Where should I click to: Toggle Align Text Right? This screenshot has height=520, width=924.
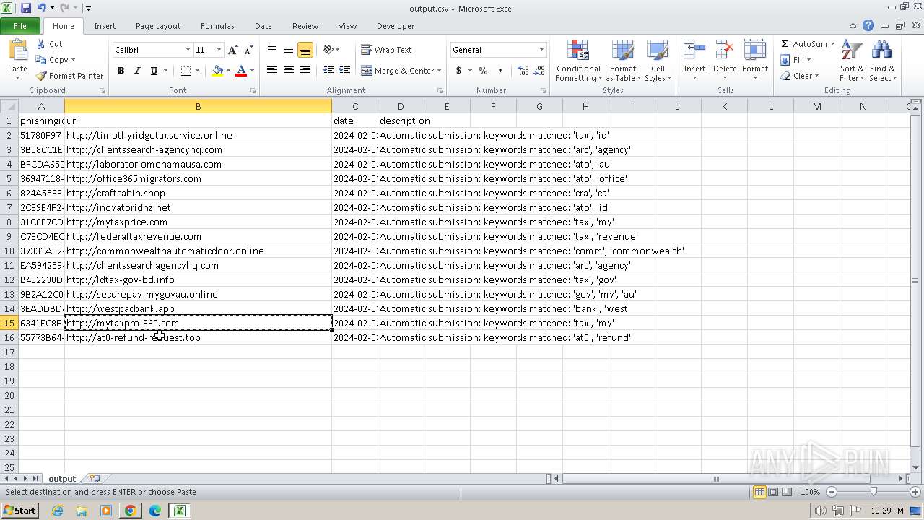click(305, 71)
